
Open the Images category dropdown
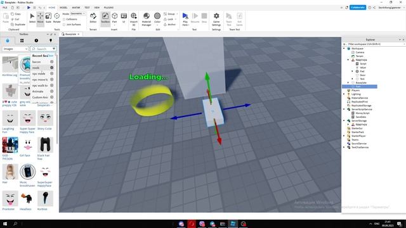click(x=15, y=49)
